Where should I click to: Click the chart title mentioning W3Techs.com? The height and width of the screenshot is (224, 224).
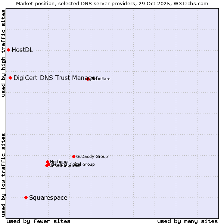(112, 3)
